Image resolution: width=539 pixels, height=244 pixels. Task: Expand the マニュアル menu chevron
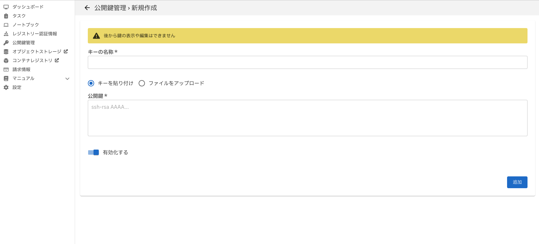[67, 78]
